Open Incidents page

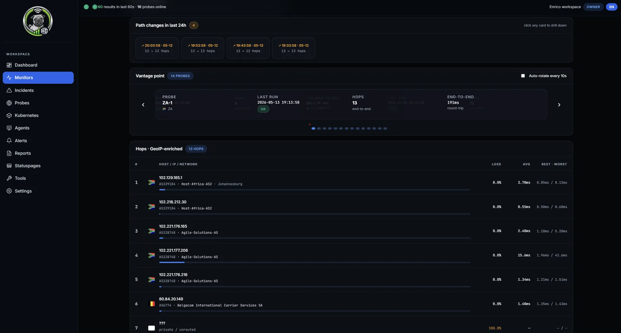tap(38, 90)
